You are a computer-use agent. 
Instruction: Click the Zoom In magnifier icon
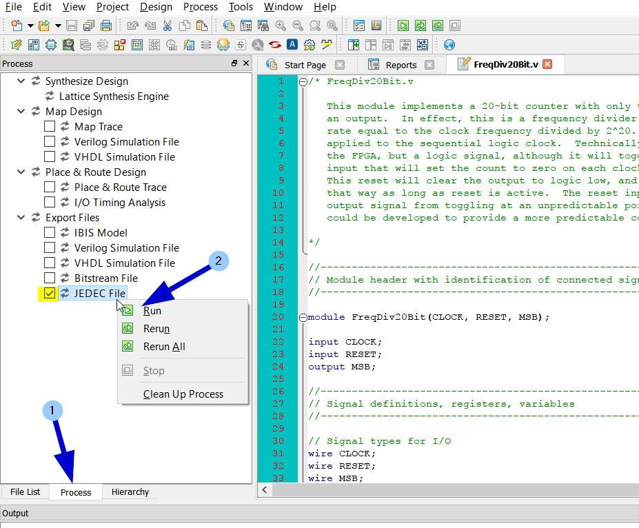tap(281, 26)
